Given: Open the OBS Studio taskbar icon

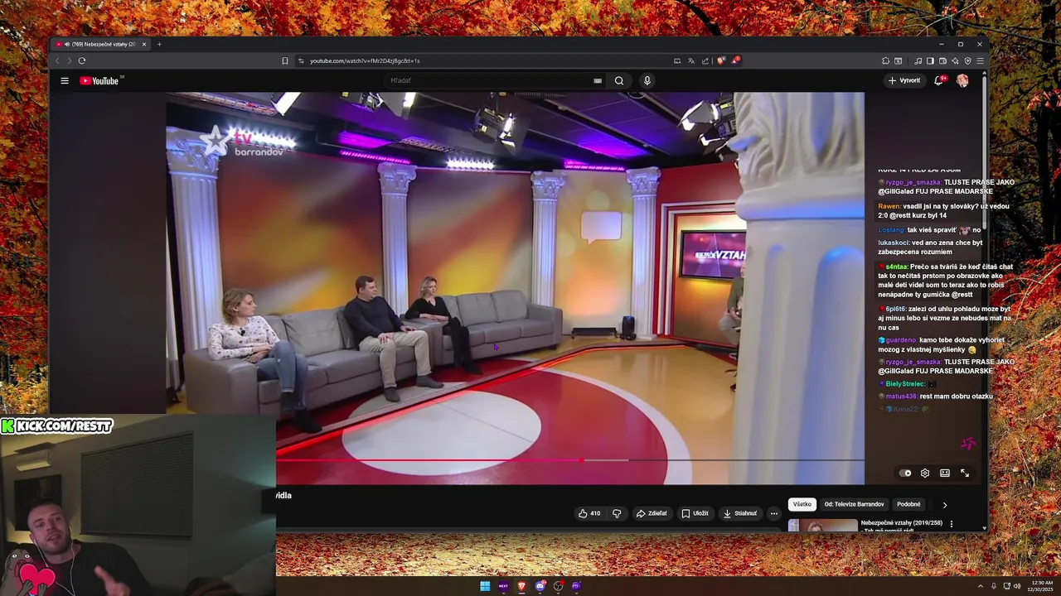Looking at the screenshot, I should (x=559, y=586).
